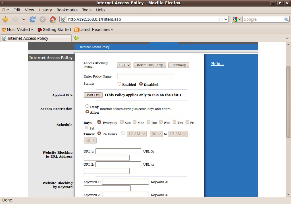This screenshot has width=291, height=204.
Task: Click the search magnifier icon
Action: click(x=286, y=19)
